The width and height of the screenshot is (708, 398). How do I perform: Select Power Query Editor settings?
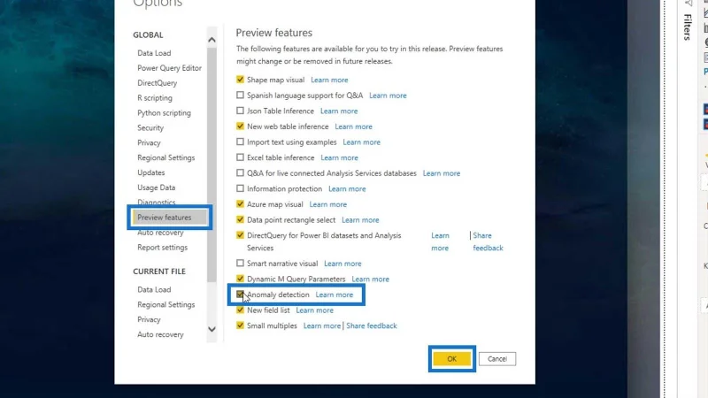point(169,68)
